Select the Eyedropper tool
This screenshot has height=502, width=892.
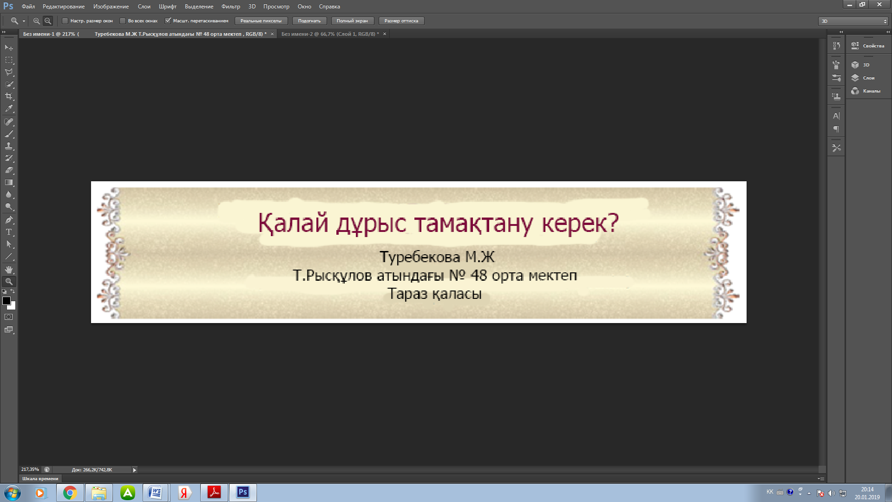point(9,109)
